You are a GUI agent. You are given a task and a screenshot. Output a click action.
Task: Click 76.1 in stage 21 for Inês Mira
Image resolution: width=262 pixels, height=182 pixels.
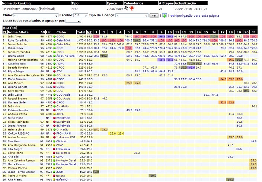point(254,106)
